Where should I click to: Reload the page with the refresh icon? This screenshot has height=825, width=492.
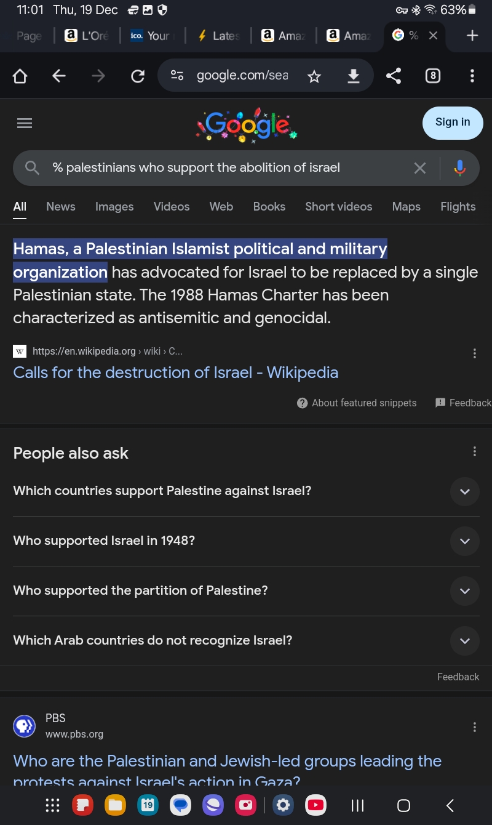point(137,75)
